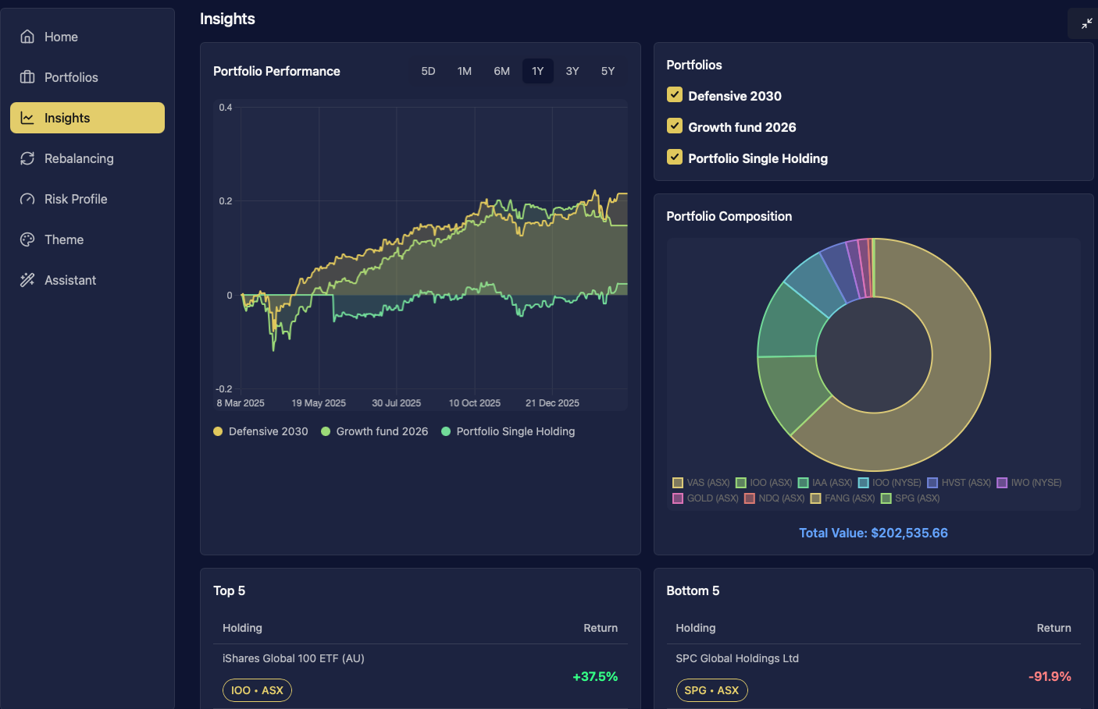
Task: Open the Rebalancing section
Action: click(87, 158)
